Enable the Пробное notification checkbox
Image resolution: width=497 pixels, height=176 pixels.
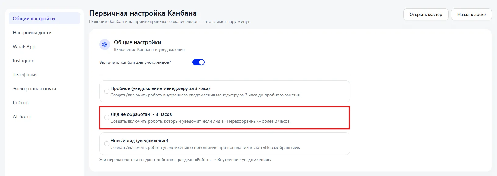point(107,91)
